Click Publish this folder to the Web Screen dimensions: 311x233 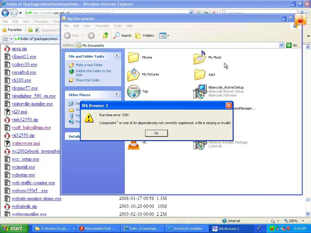93,73
